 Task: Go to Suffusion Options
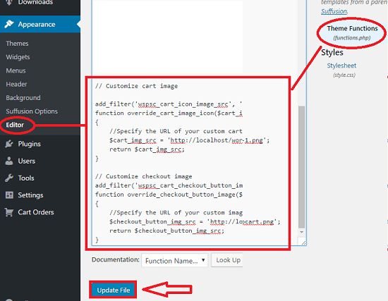32,111
